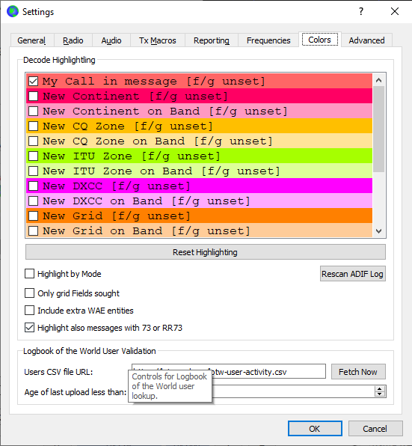Viewport: 412px width, 446px height.
Task: Switch to the Frequencies tab
Action: [x=268, y=40]
